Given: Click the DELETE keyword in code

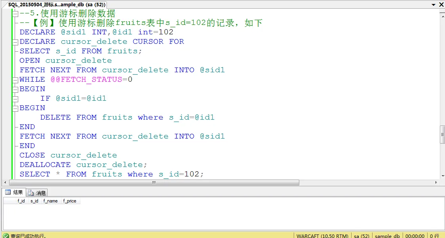Looking at the screenshot, I should (x=55, y=118).
